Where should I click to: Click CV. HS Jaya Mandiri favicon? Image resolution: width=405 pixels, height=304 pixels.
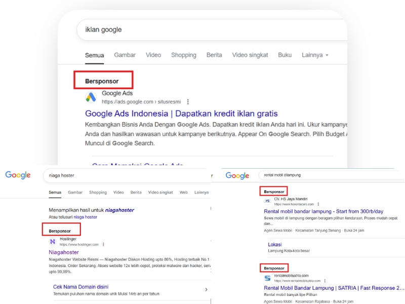[267, 201]
